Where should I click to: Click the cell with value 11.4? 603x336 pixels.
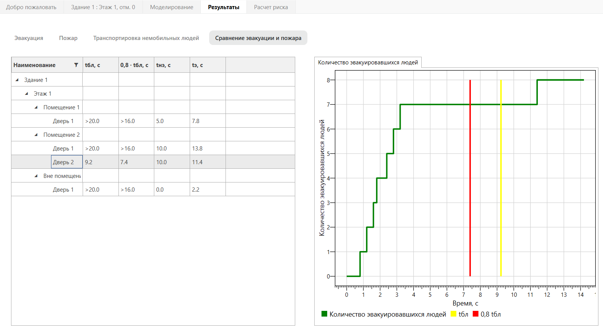click(x=208, y=162)
